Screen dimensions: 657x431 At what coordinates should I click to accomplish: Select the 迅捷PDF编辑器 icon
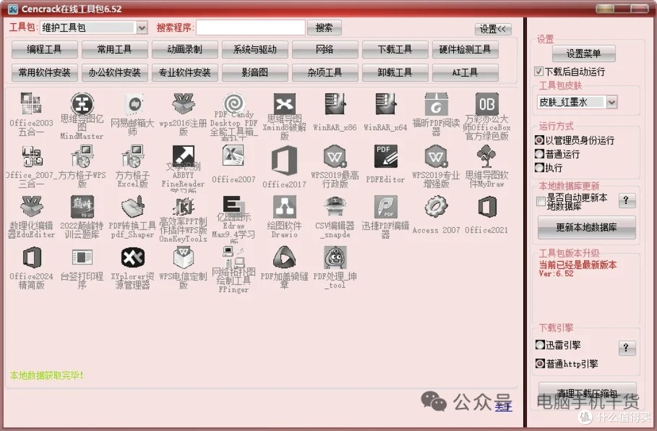(x=386, y=207)
